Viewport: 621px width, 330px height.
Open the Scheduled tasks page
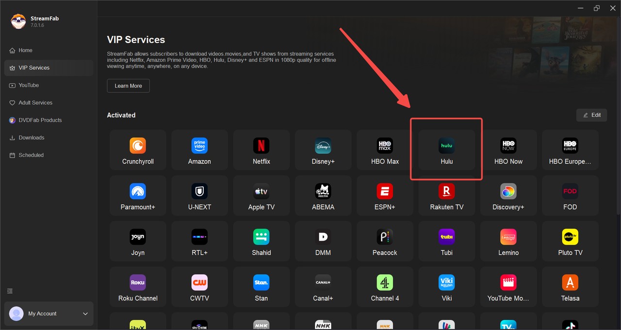click(x=30, y=155)
